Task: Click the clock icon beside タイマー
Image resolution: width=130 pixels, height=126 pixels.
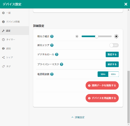Action: click(x=3, y=39)
